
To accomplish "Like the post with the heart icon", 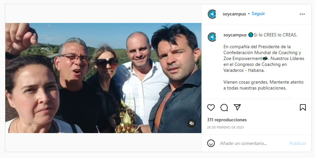I will click(211, 108).
